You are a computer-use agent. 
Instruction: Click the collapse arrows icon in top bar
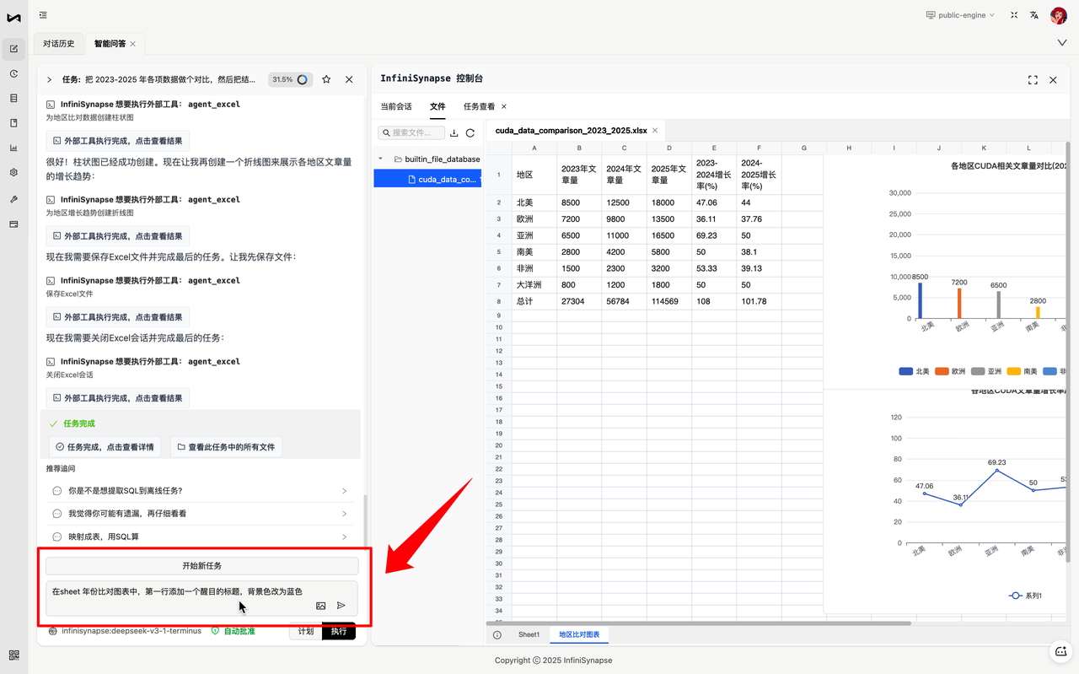(x=1014, y=15)
